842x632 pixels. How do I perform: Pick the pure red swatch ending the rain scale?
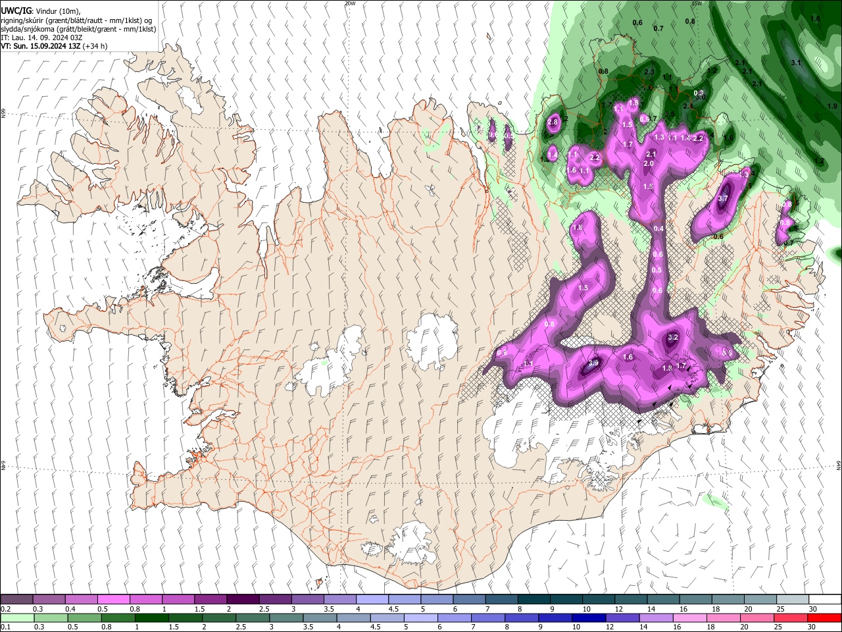coord(825,618)
